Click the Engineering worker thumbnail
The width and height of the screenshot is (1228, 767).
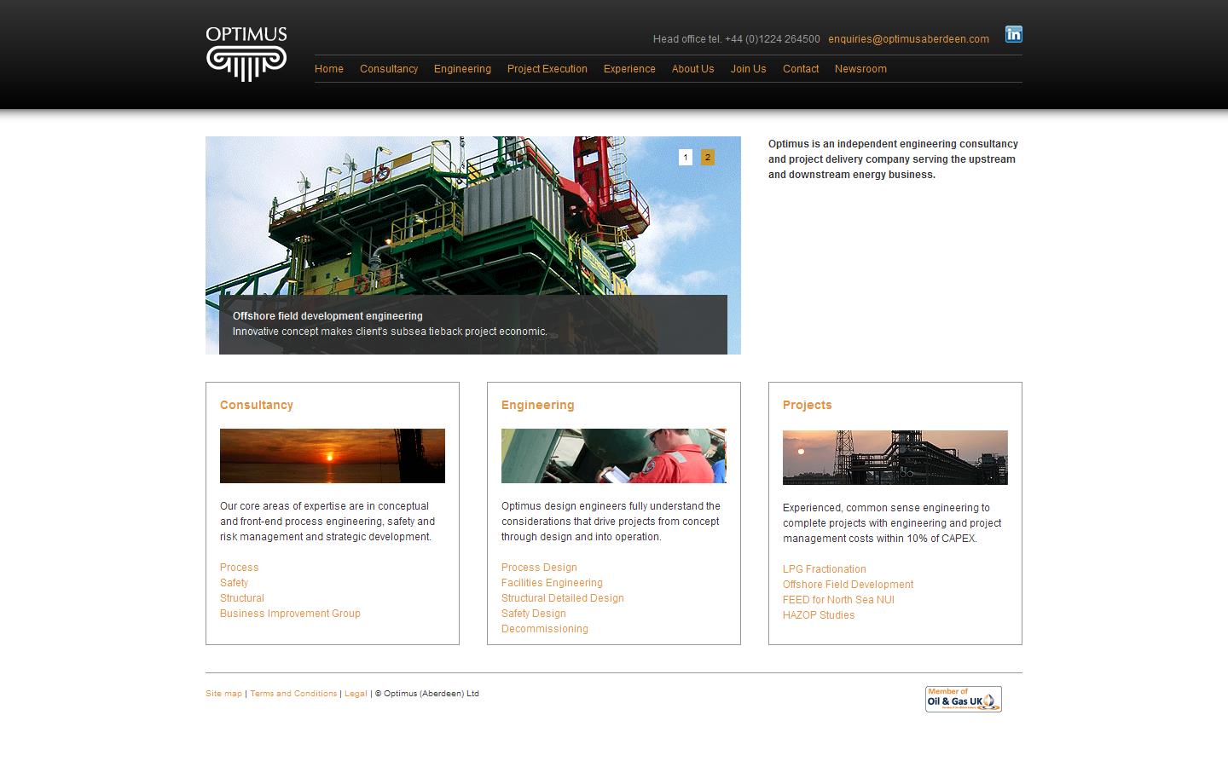pyautogui.click(x=614, y=456)
